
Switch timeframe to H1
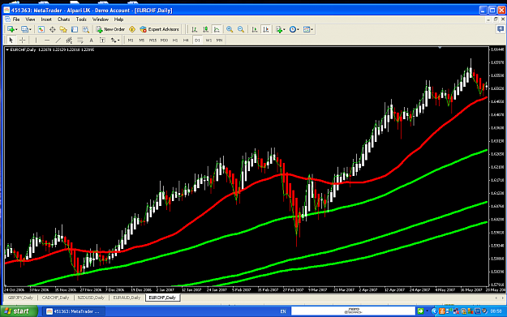point(175,40)
